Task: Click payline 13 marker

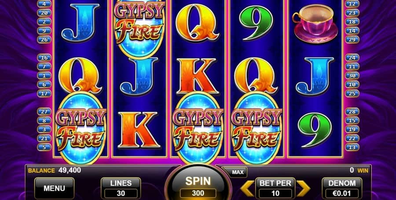Action: pos(352,147)
